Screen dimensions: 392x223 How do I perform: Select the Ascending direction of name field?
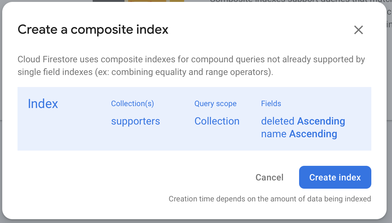313,134
